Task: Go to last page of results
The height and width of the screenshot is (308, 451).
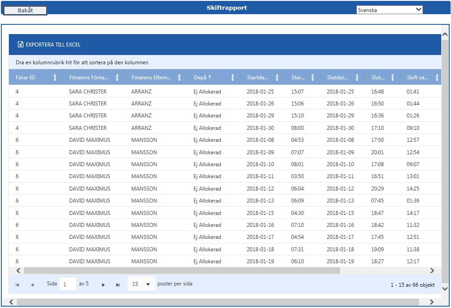Action: [x=118, y=285]
